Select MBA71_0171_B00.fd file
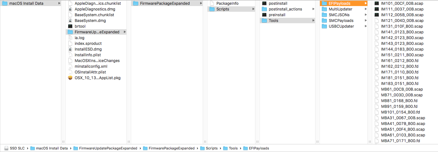This screenshot has width=438, height=152. pos(400,141)
